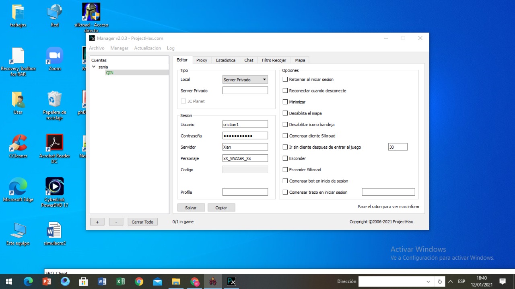
Task: Enable Reconectar cuando desconecte checkbox
Action: point(285,91)
